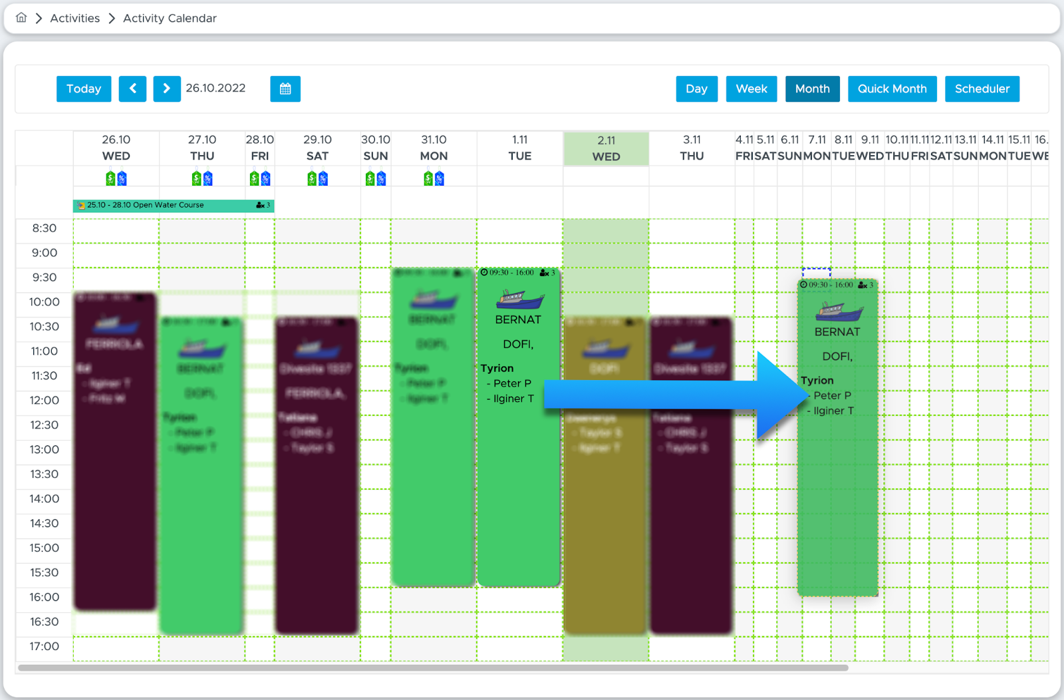This screenshot has height=700, width=1064.
Task: Click the horizontal scrollbar below the calendar
Action: click(433, 667)
